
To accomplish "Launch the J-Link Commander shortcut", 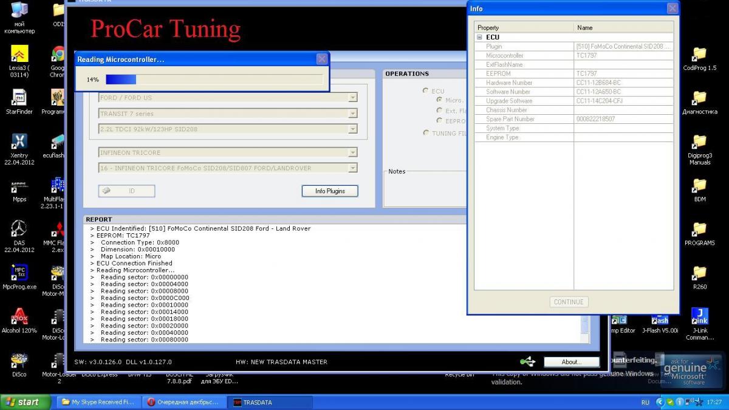I will (x=700, y=324).
